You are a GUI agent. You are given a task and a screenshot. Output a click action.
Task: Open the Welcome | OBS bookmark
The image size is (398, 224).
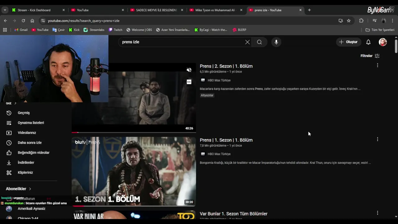(139, 30)
